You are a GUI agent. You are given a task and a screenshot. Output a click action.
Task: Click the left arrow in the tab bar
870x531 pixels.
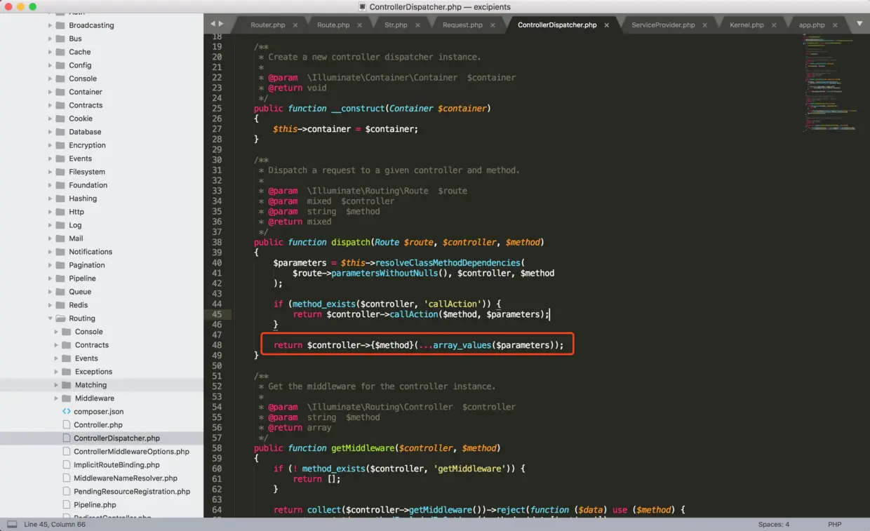tap(212, 23)
